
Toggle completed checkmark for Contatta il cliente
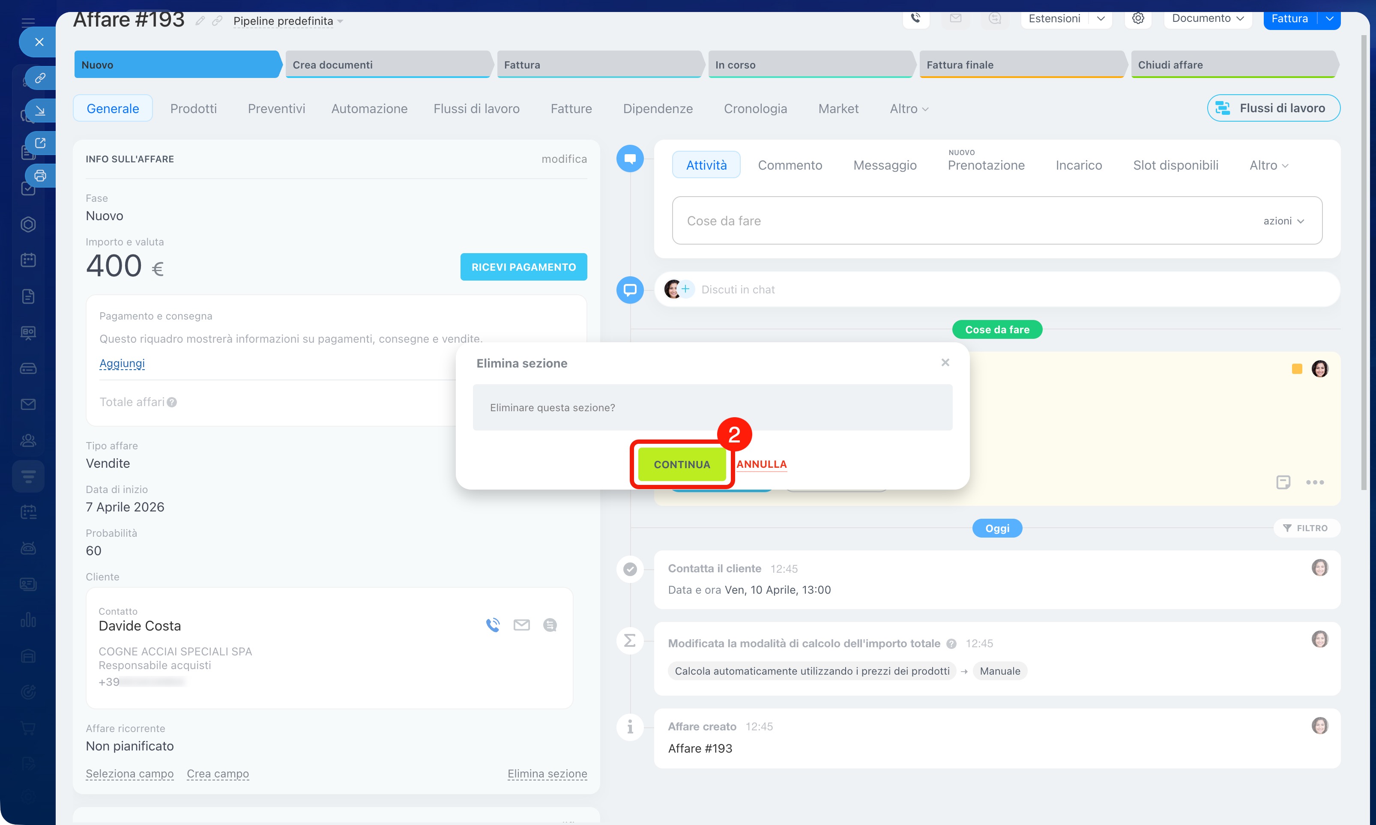pyautogui.click(x=630, y=569)
